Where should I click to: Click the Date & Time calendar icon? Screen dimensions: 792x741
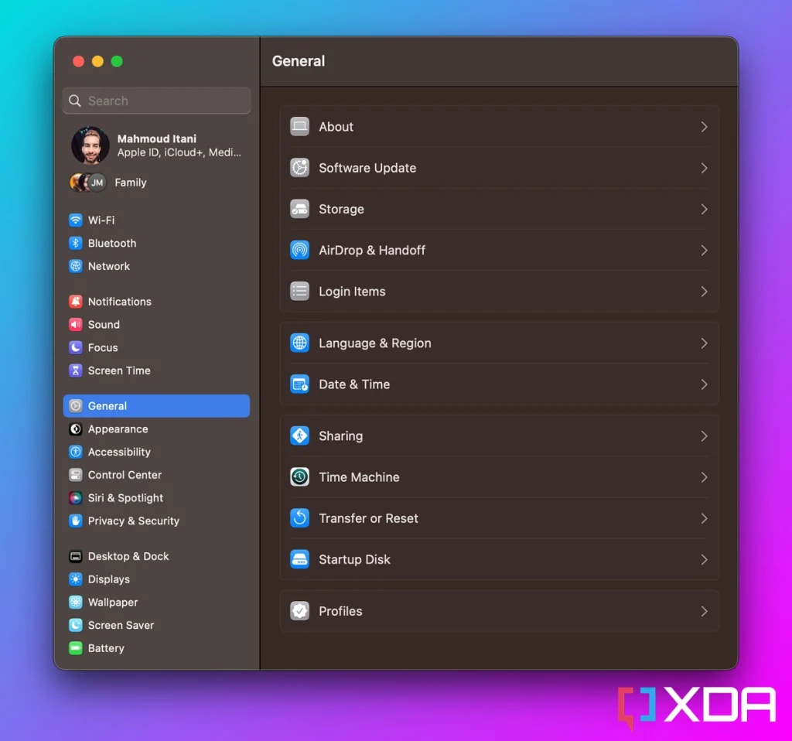pyautogui.click(x=299, y=384)
